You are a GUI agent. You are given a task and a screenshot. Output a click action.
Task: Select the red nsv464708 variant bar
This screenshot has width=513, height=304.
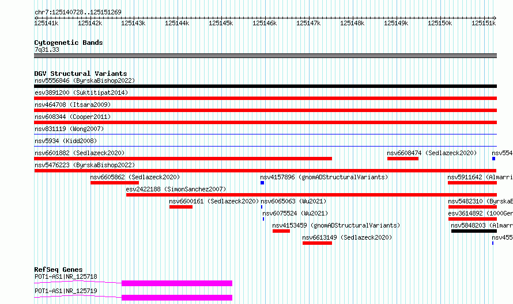click(265, 110)
